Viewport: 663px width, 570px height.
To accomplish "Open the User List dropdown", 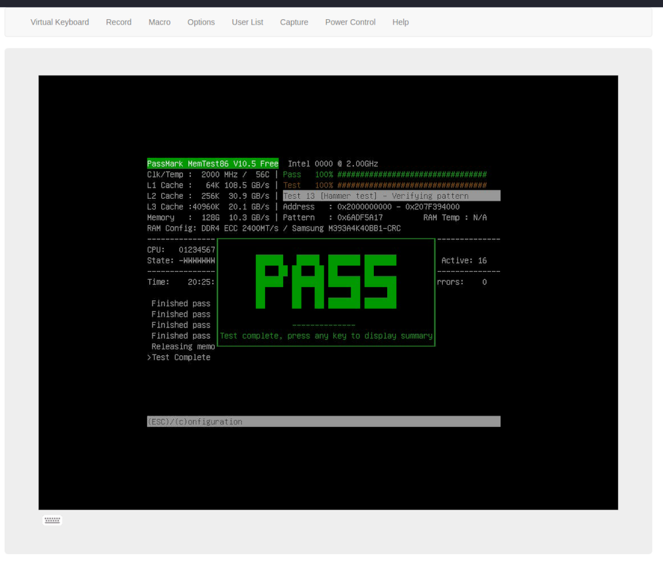I will pos(247,22).
